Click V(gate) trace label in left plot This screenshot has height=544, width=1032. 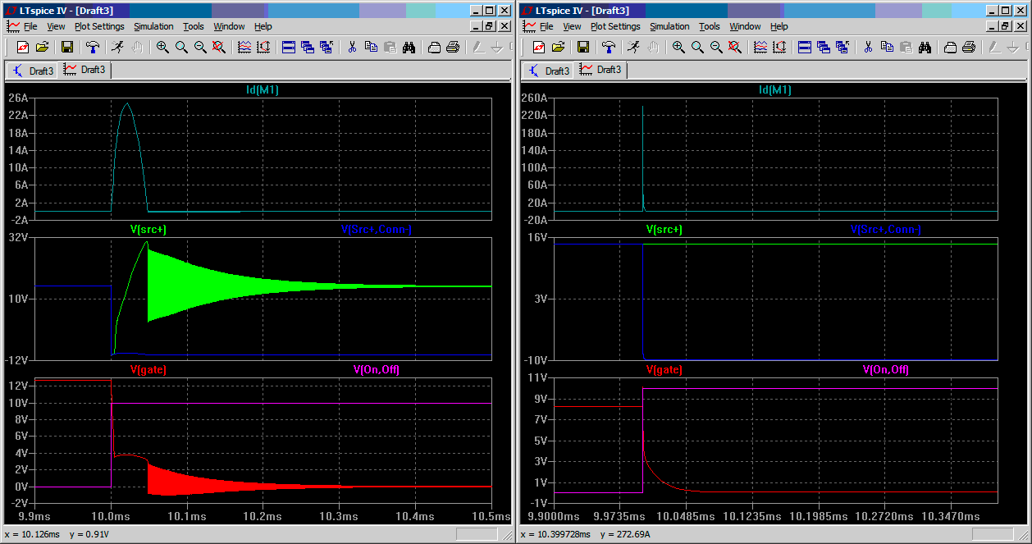click(x=148, y=370)
